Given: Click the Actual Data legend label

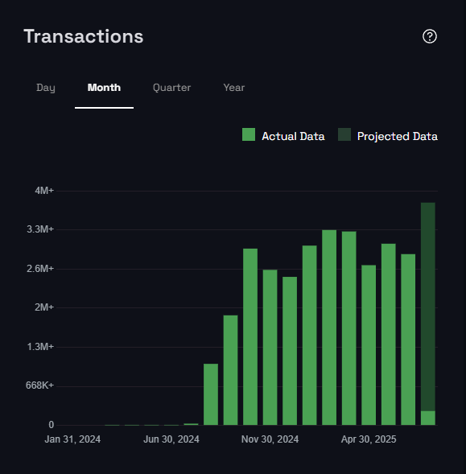Looking at the screenshot, I should [x=293, y=136].
